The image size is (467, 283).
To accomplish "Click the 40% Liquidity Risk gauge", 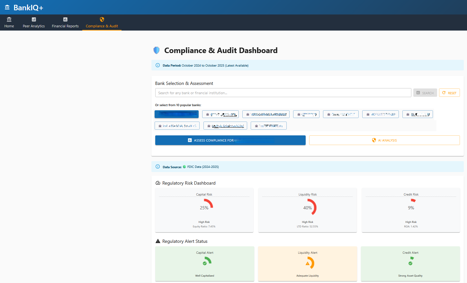I will [308, 208].
